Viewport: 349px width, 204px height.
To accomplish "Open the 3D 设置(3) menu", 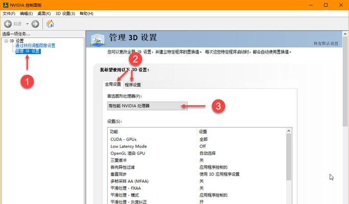I will pyautogui.click(x=66, y=13).
